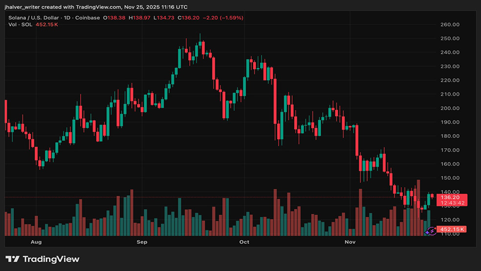Click the Nov marker on time axis
Viewport: 481px width, 271px height.
(x=350, y=242)
